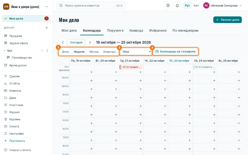This screenshot has height=155, width=248.
Task: Open the three-dot menu next to Цех
Action: pyautogui.click(x=47, y=51)
